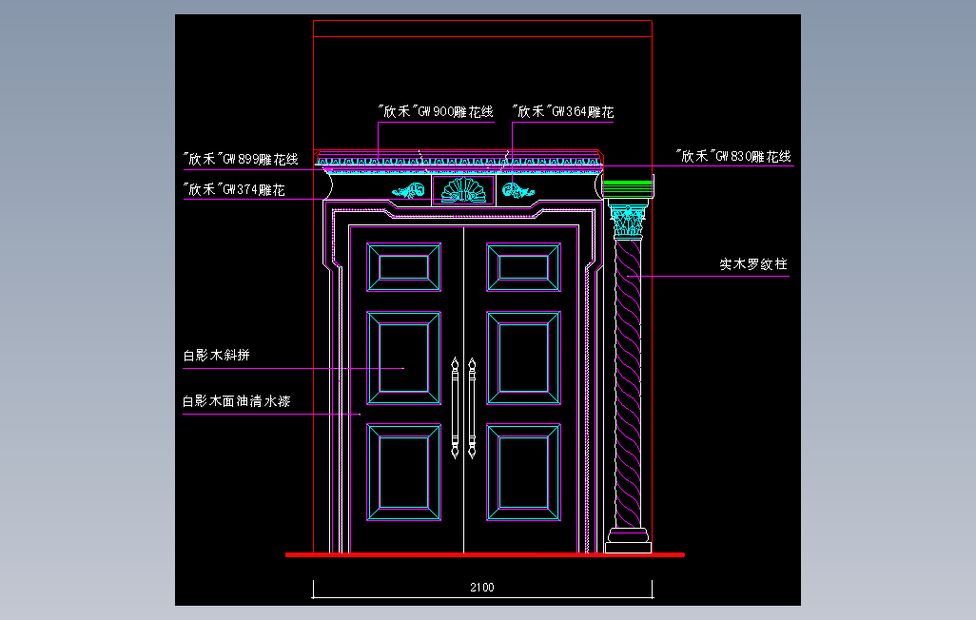This screenshot has width=976, height=620.
Task: Select the top-left door panel
Action: click(x=404, y=267)
